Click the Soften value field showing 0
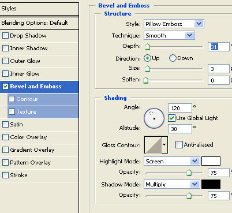The image size is (232, 213). pyautogui.click(x=219, y=80)
